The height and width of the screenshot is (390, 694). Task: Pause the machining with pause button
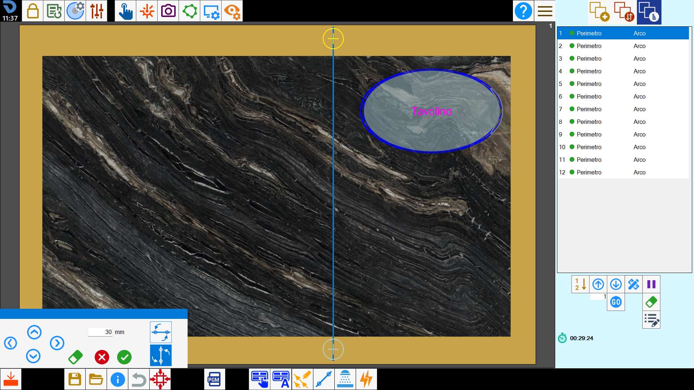coord(651,284)
